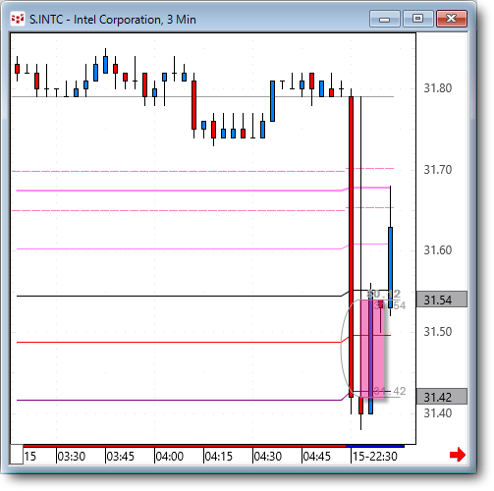The image size is (494, 491).
Task: Minimize the Intel chart window
Action: (385, 19)
